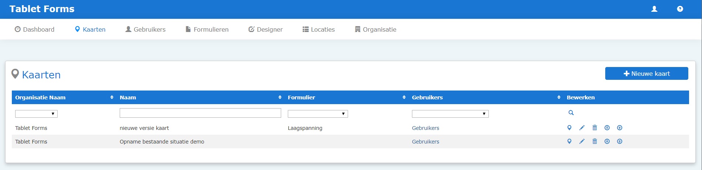Open the help question mark icon

(x=680, y=9)
